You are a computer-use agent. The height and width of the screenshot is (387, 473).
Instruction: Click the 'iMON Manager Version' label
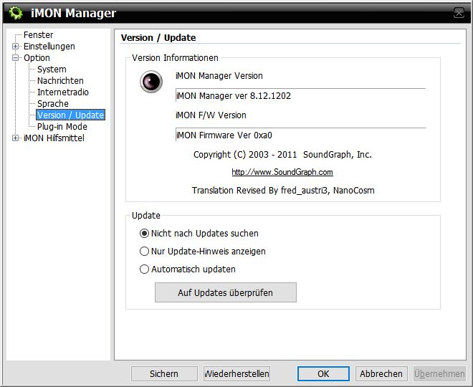[x=219, y=76]
